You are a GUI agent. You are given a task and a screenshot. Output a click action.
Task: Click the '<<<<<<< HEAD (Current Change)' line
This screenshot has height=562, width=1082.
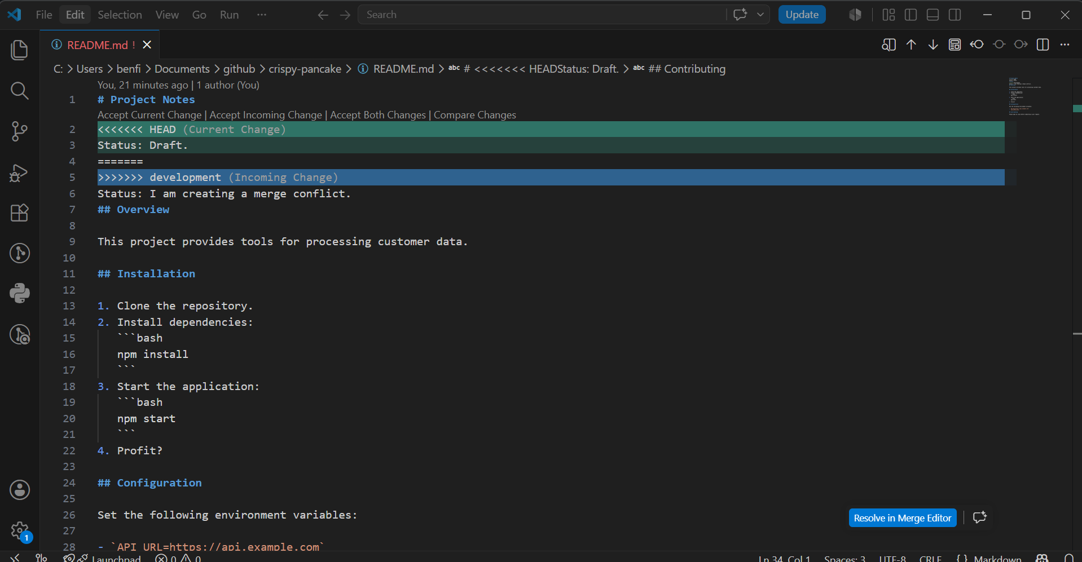coord(551,130)
